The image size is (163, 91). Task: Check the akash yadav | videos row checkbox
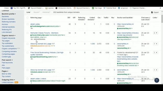(28, 79)
